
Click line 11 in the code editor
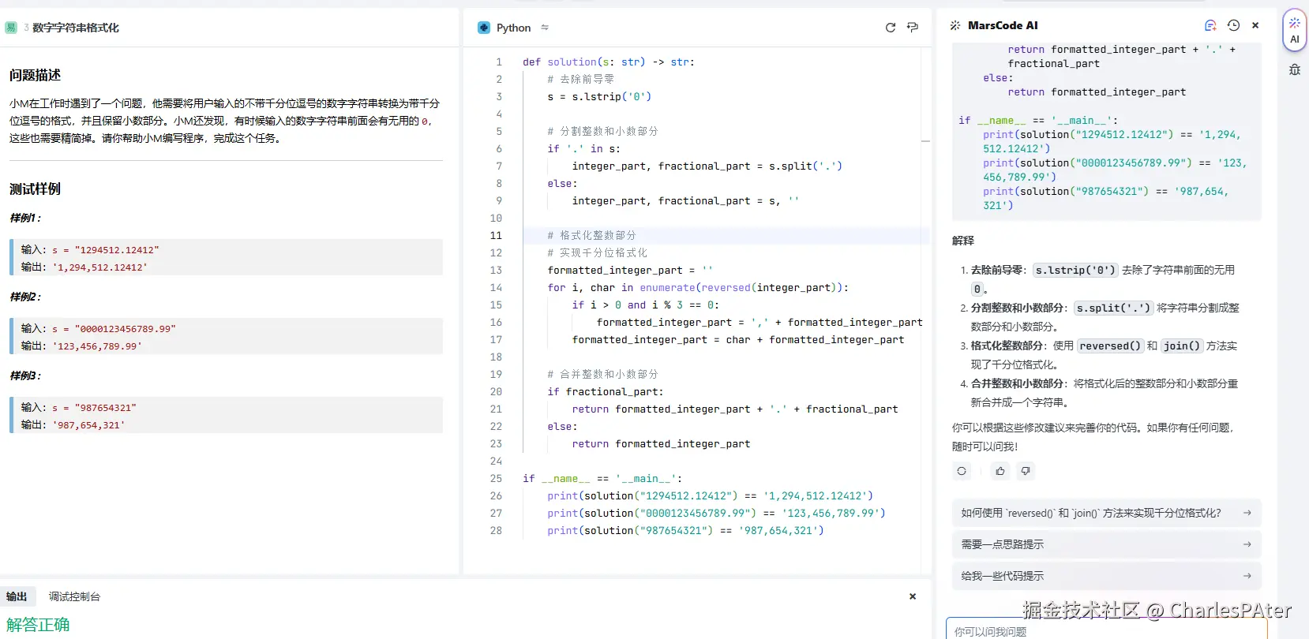pos(711,235)
